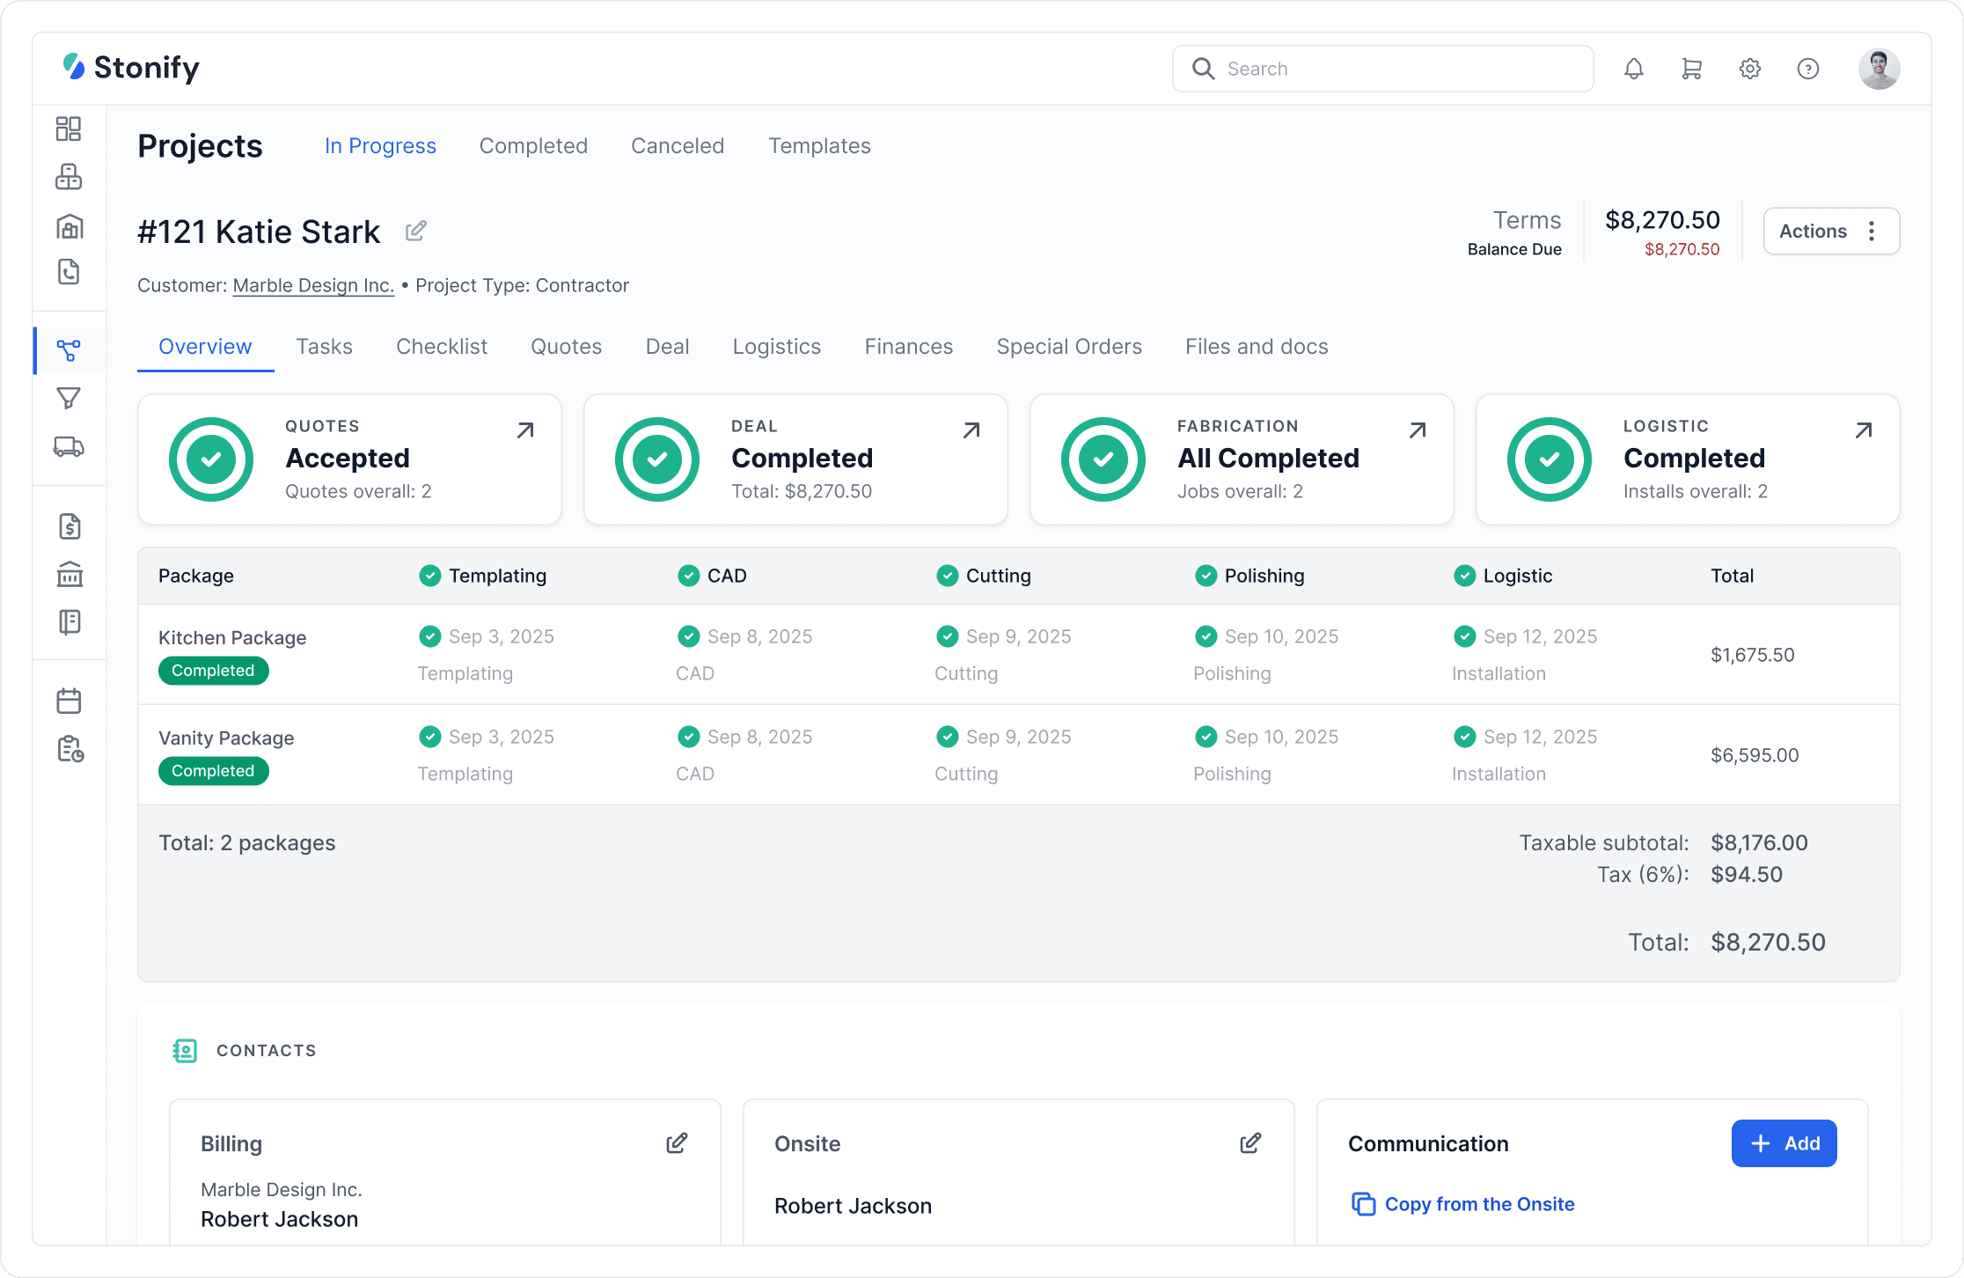
Task: Open Fabrication card arrow link
Action: tap(1418, 430)
